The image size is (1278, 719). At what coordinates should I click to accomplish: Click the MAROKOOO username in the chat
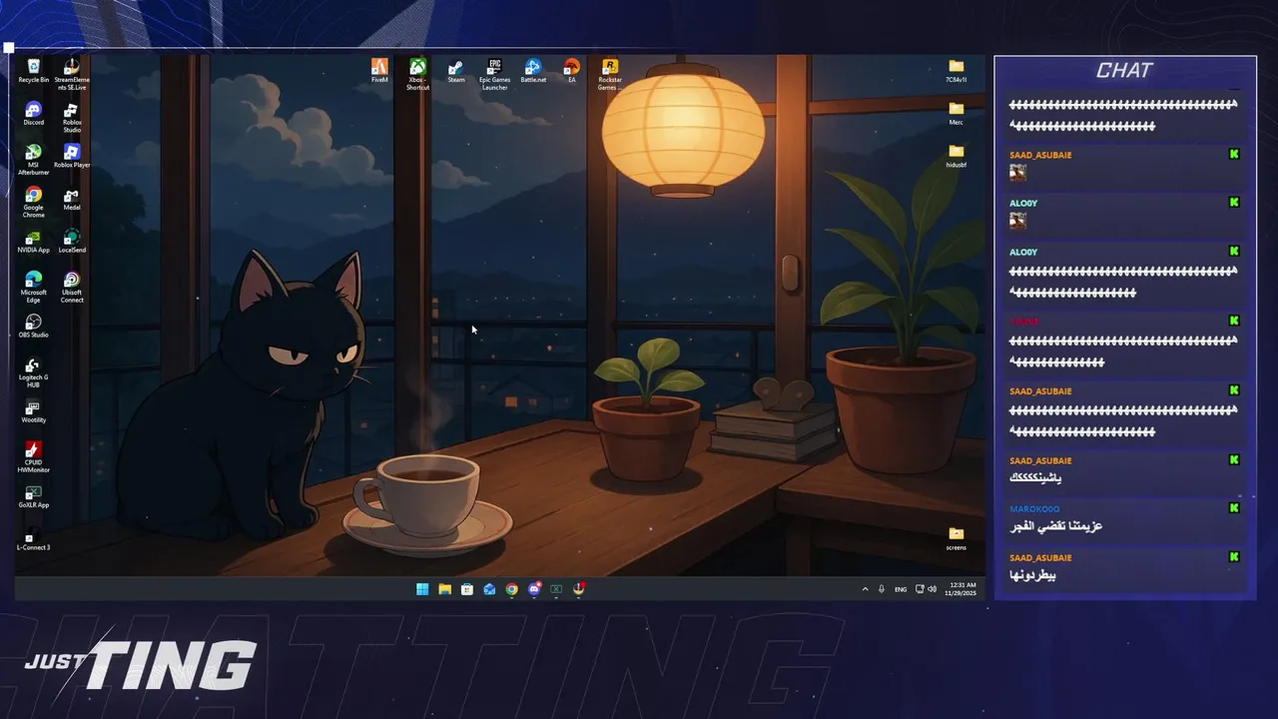pyautogui.click(x=1034, y=509)
